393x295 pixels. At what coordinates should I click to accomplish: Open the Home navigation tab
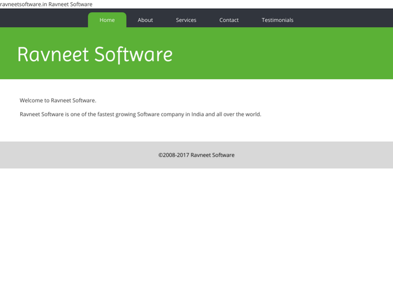107,20
